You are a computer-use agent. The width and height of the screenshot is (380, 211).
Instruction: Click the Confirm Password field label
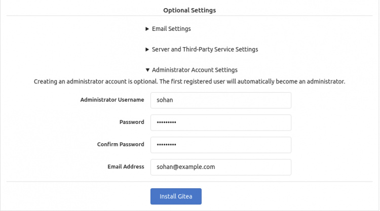(x=121, y=145)
